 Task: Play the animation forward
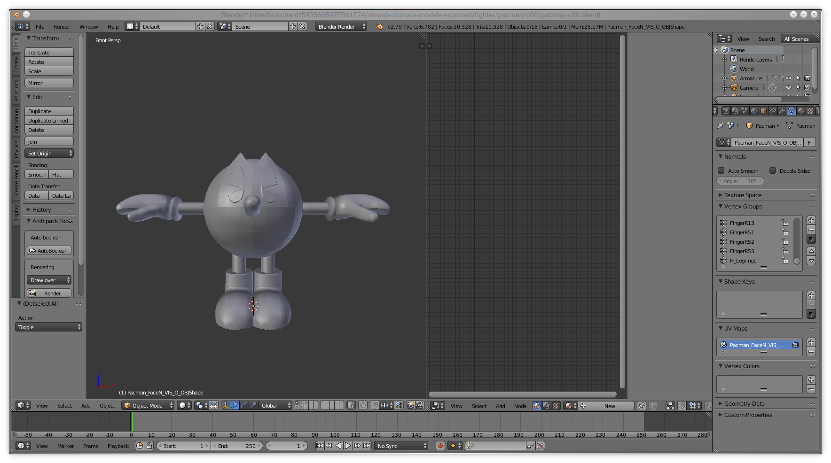tap(348, 446)
